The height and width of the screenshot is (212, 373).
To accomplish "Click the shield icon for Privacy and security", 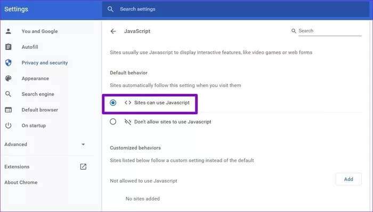I will (9, 63).
